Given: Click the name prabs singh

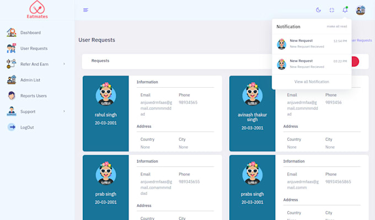Looking at the screenshot, I should 253,194.
